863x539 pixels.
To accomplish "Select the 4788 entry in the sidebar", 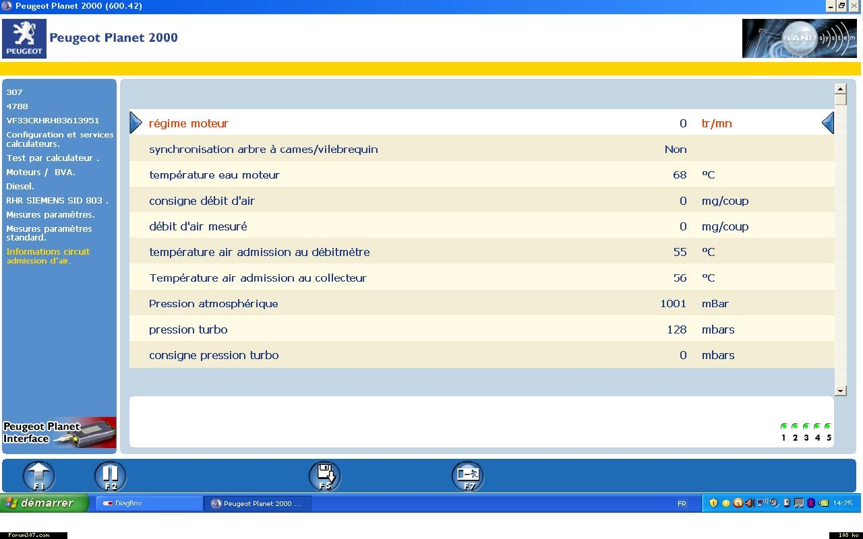I will [x=18, y=106].
